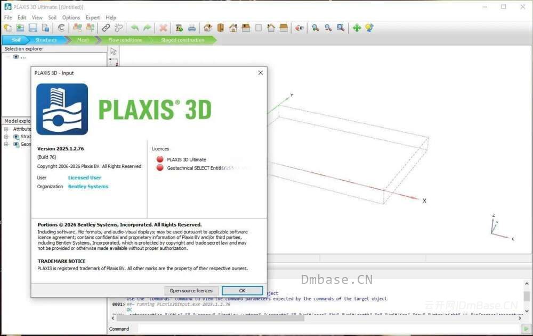This screenshot has height=336, width=533.
Task: Click the green four-arrow pan icon
Action: pos(357,28)
